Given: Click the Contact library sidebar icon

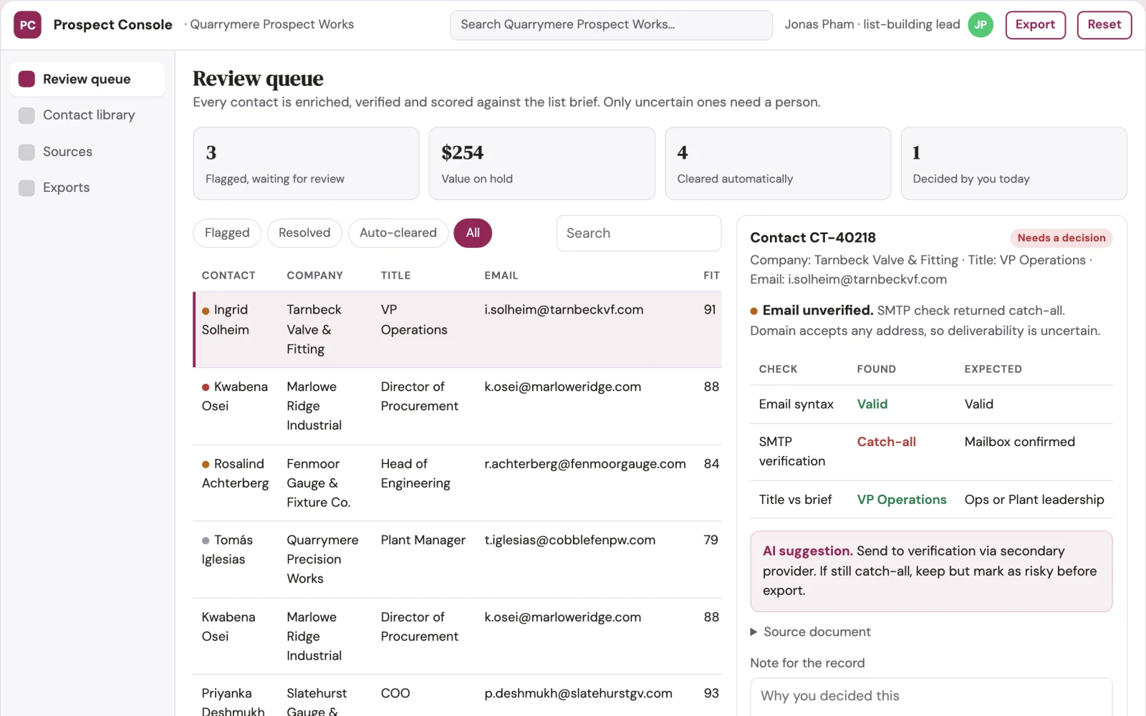Looking at the screenshot, I should click(x=27, y=115).
